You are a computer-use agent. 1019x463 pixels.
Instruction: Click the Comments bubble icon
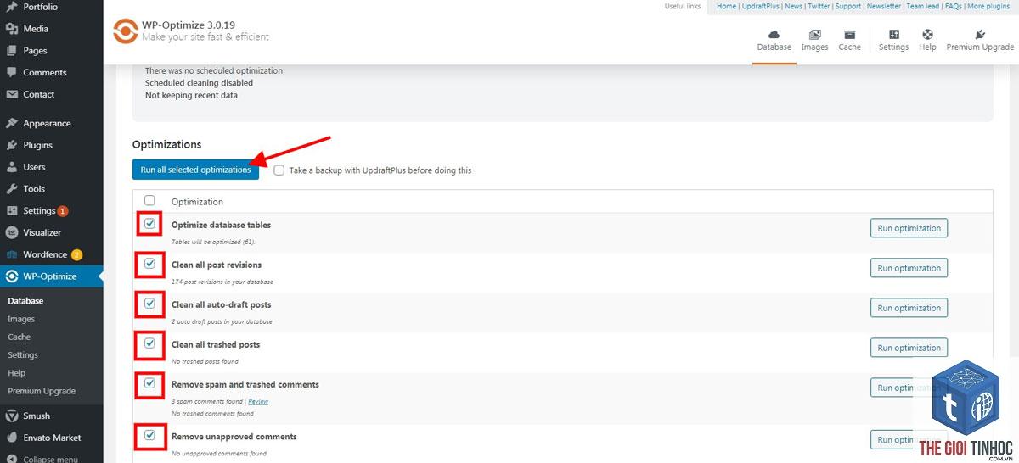click(12, 73)
